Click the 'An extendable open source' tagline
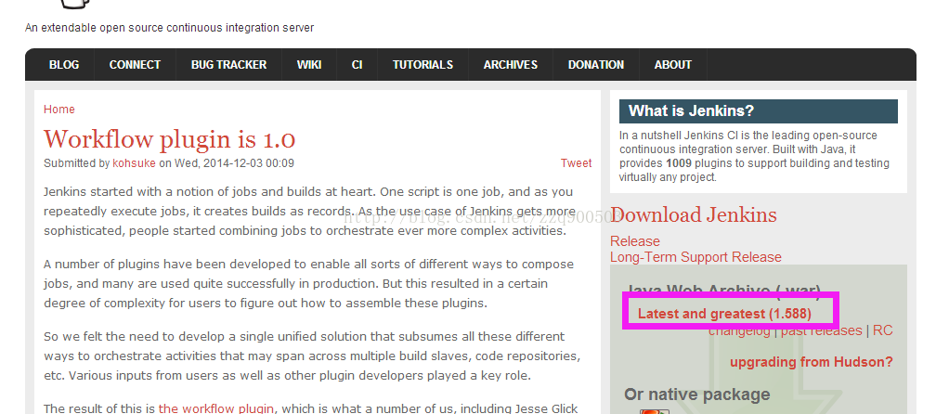Viewport: 949px width, 414px height. coord(169,27)
